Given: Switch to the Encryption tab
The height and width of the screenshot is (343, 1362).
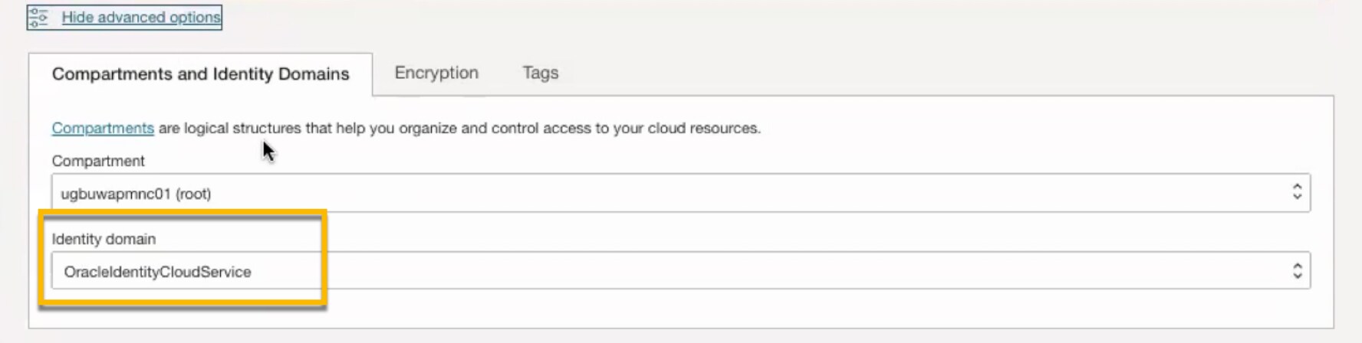Looking at the screenshot, I should coord(436,73).
